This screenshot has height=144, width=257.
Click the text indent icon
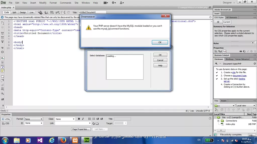pos(102,119)
